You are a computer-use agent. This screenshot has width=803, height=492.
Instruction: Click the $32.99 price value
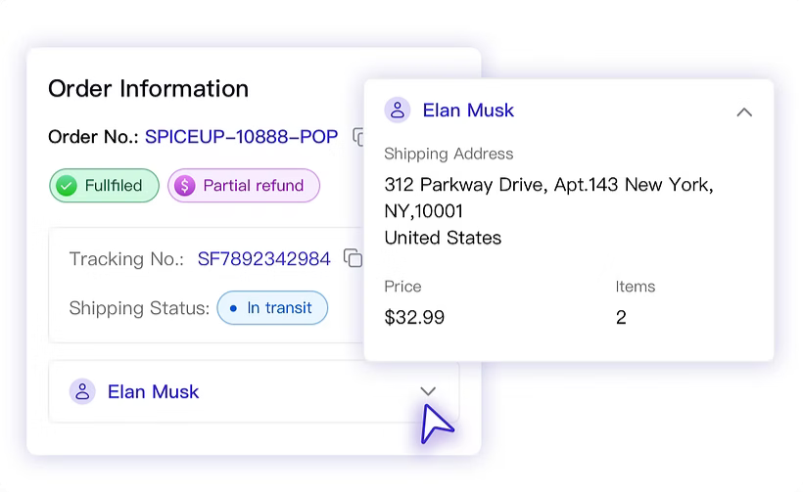[x=414, y=317]
